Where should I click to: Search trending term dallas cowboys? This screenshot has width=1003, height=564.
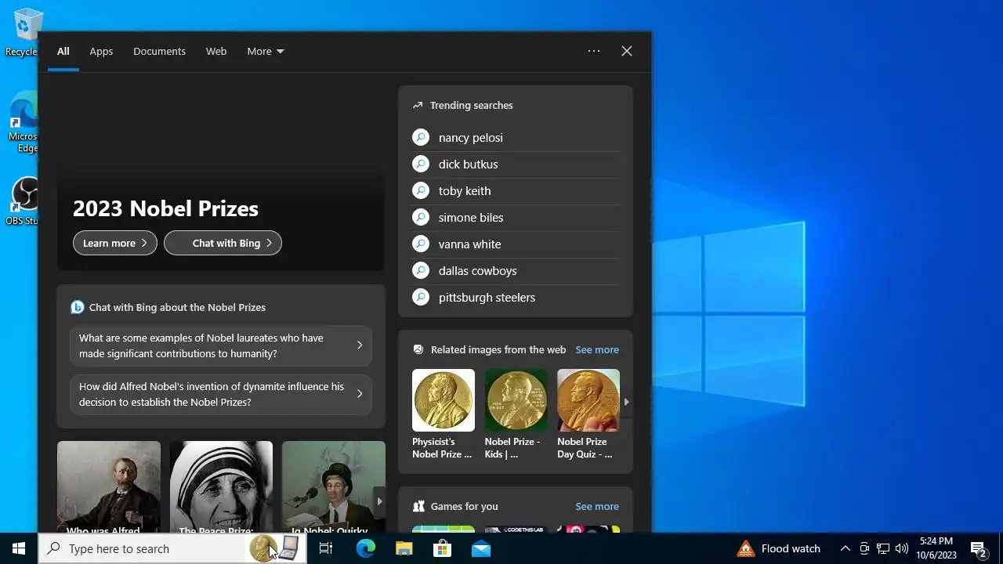[478, 270]
